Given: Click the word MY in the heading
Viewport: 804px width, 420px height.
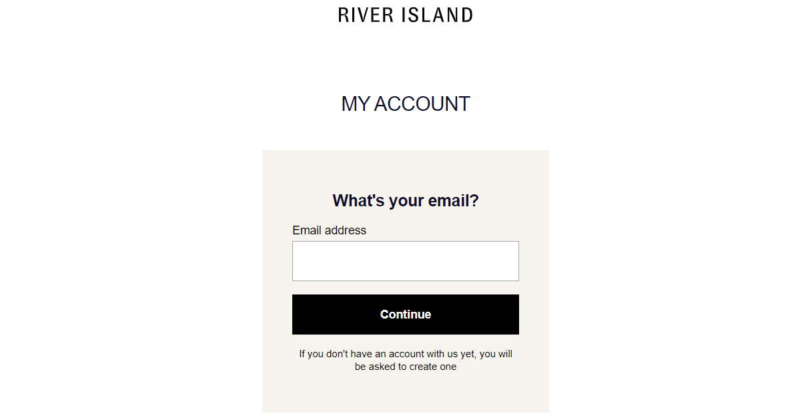Looking at the screenshot, I should pos(356,104).
